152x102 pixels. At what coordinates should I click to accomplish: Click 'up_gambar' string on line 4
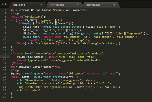[47, 20]
